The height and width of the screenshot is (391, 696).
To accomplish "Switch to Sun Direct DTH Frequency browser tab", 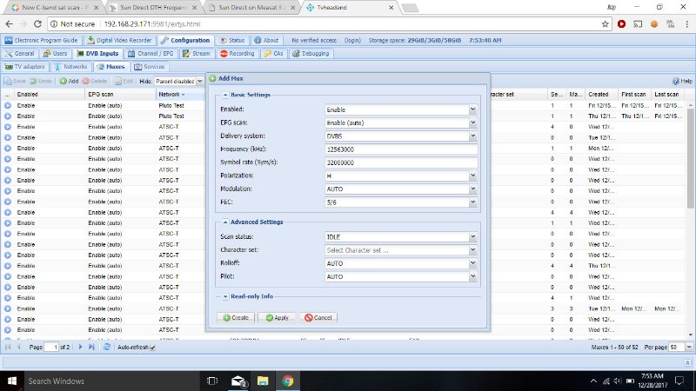I will point(153,8).
